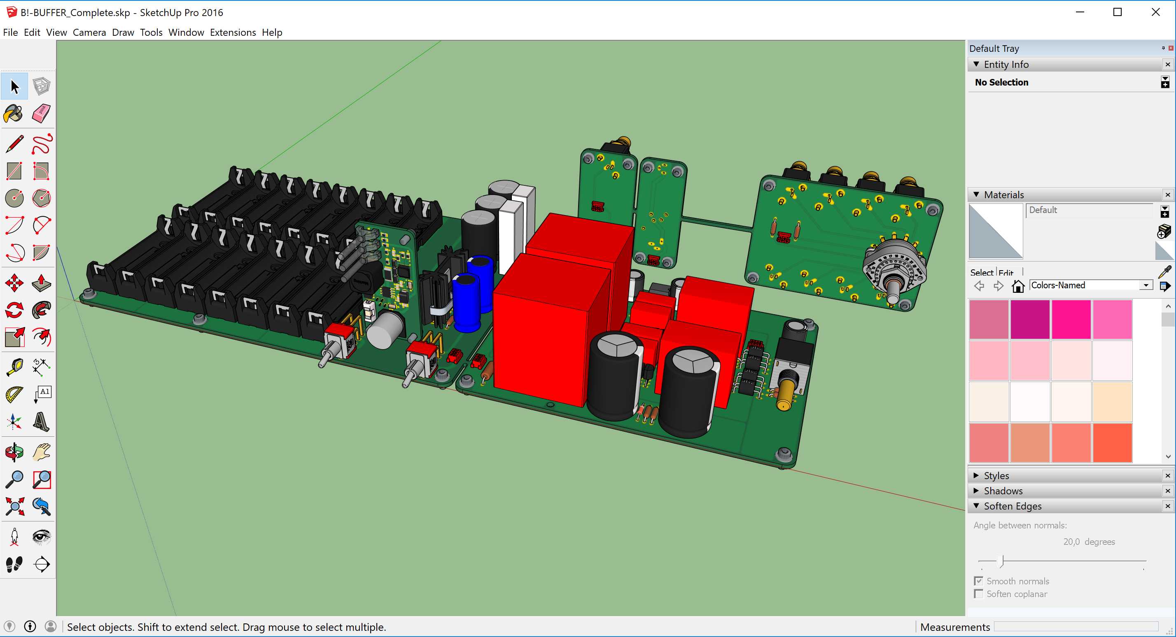
Task: Select the Scale tool
Action: [x=14, y=338]
